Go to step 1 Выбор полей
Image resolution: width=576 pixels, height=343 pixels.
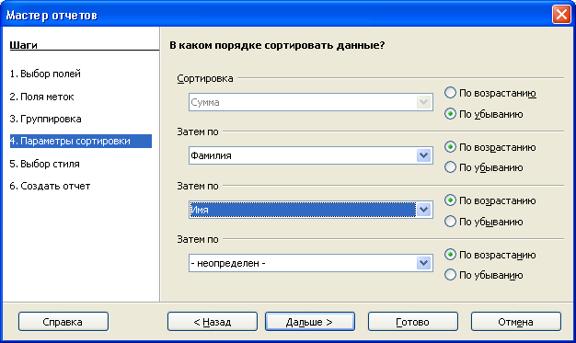click(x=45, y=74)
